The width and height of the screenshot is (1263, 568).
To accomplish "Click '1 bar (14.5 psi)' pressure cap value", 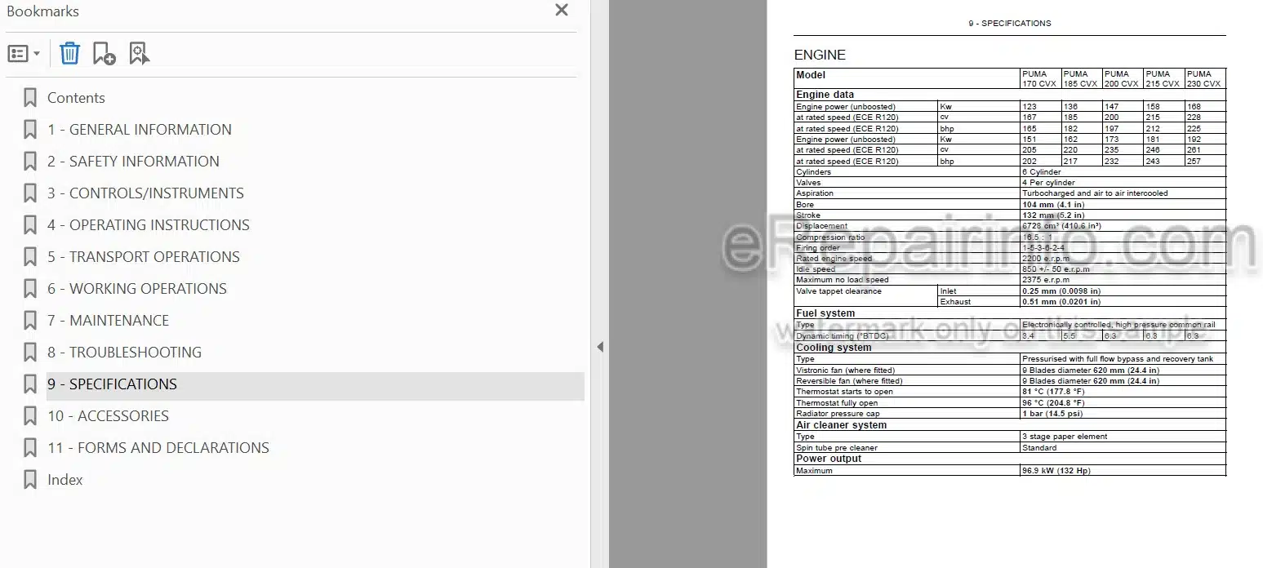I will click(1052, 414).
